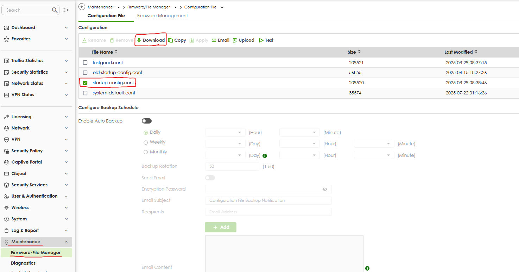Viewport: 519px width, 272px height.
Task: Toggle the Send Email switch
Action: pos(210,178)
